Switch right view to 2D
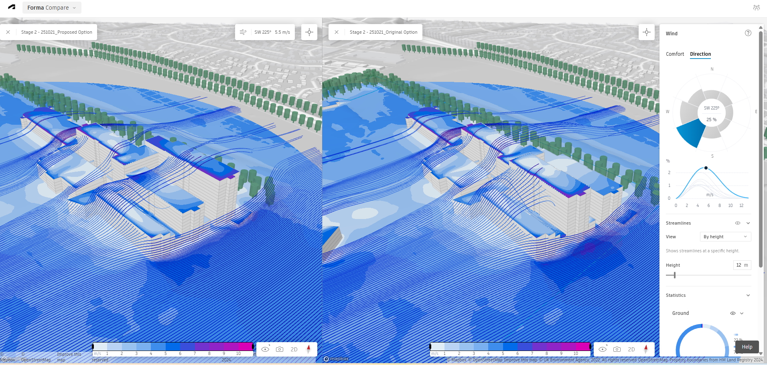767x365 pixels. pos(631,349)
